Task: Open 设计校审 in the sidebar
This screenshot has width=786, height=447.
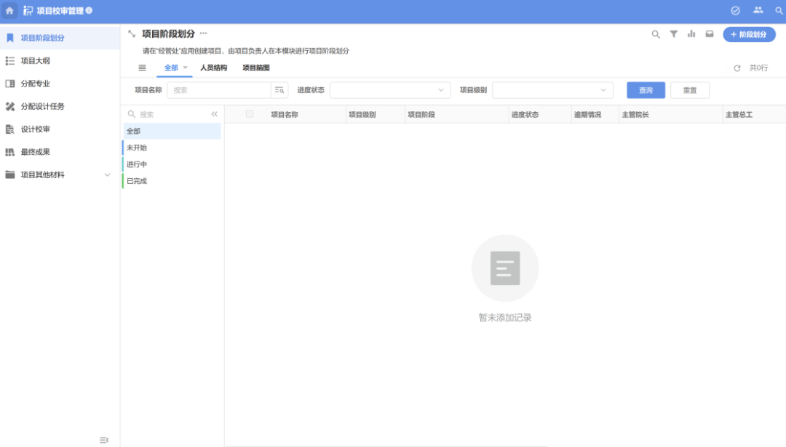Action: (x=36, y=129)
